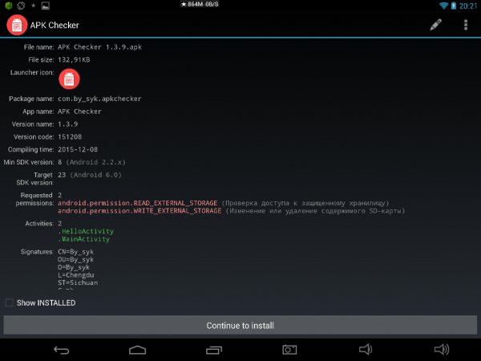Tap the battery status icon
This screenshot has height=361, width=481.
pos(454,6)
